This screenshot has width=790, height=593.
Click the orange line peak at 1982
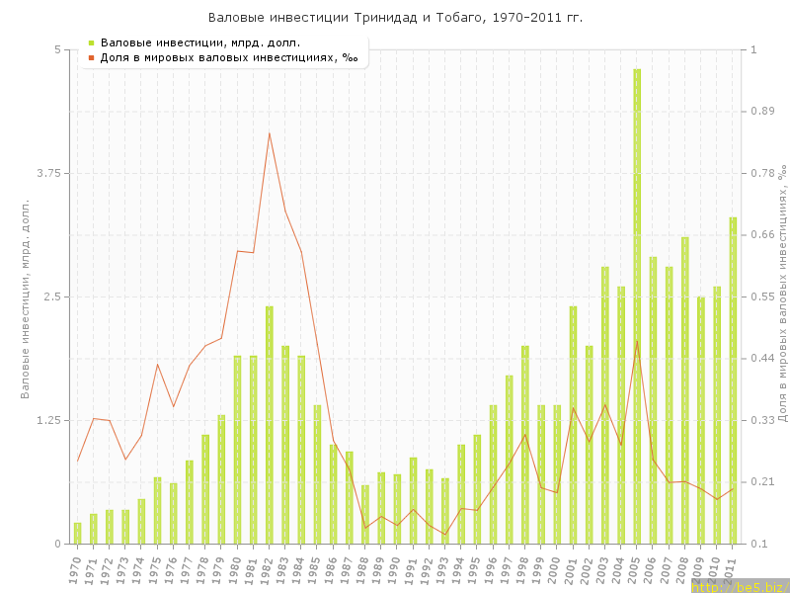[x=269, y=133]
